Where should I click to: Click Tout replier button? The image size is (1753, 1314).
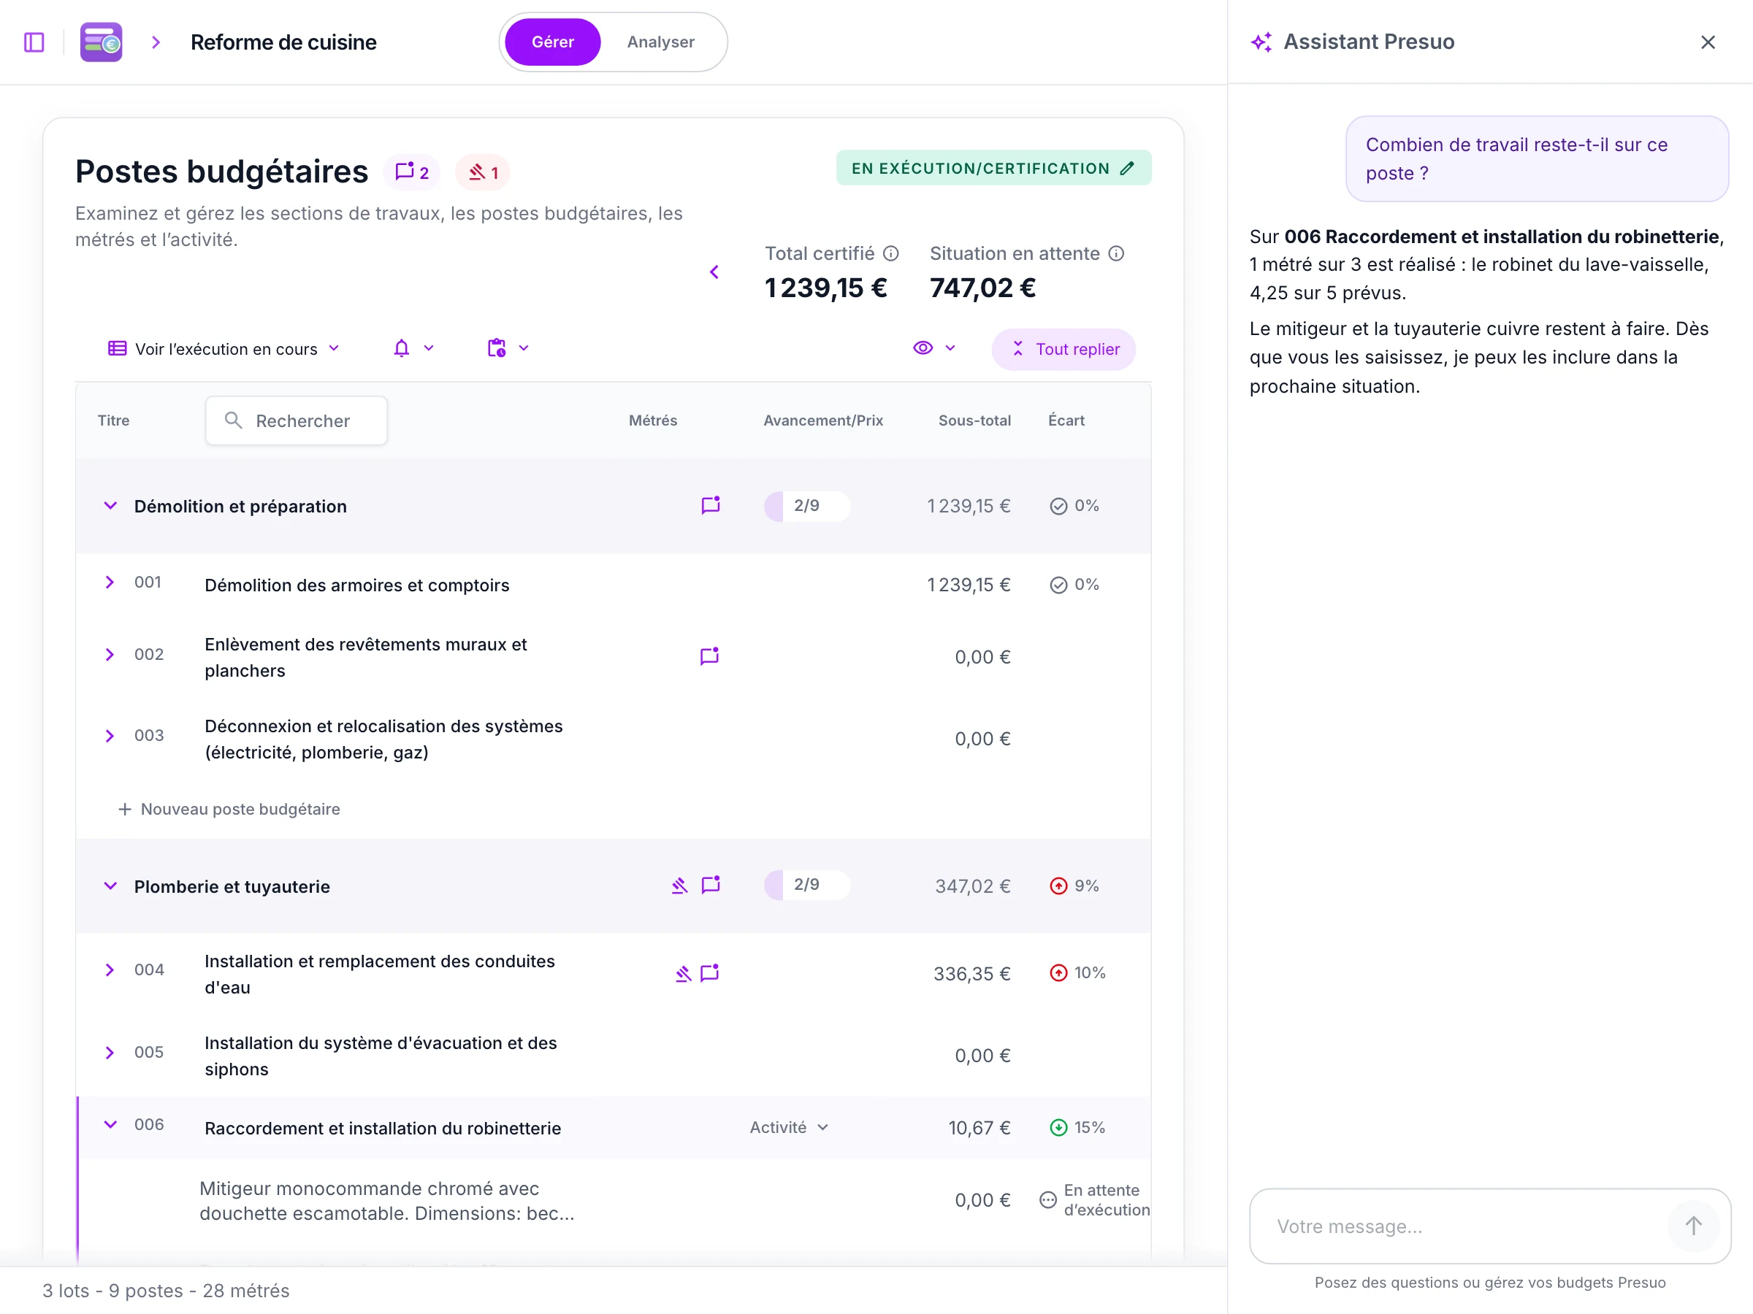pyautogui.click(x=1063, y=349)
